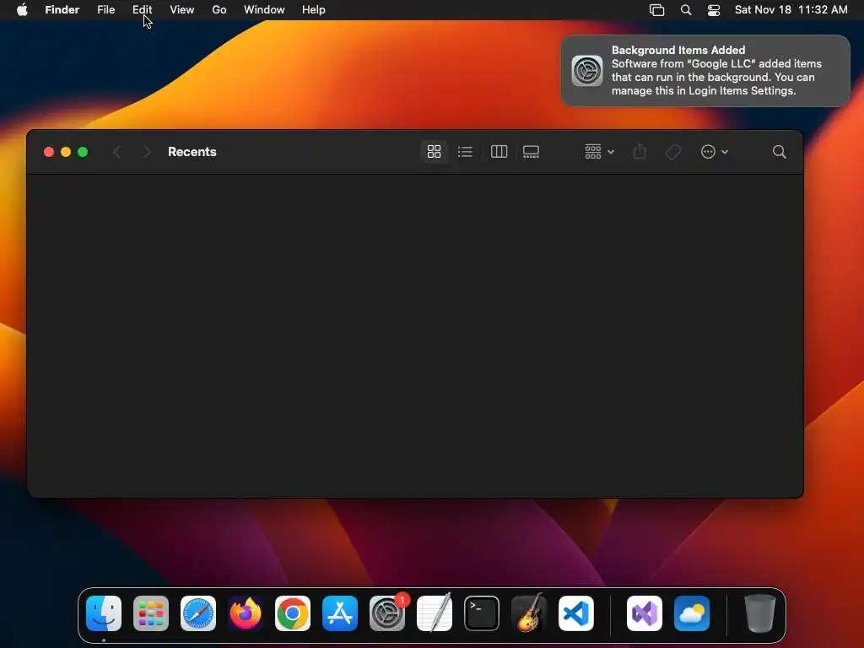Image resolution: width=864 pixels, height=648 pixels.
Task: Open App Store from the Dock
Action: click(x=340, y=613)
